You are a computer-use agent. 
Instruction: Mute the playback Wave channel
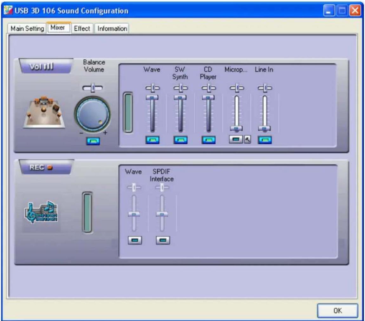(x=152, y=140)
